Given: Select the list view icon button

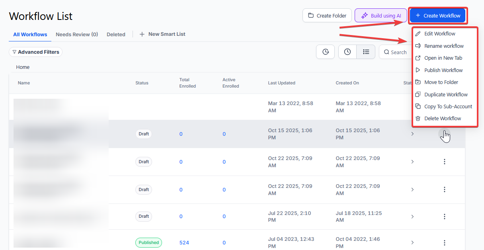Looking at the screenshot, I should (366, 52).
